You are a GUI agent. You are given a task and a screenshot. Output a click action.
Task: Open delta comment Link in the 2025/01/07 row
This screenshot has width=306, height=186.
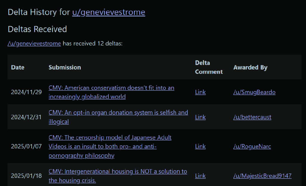tap(200, 146)
